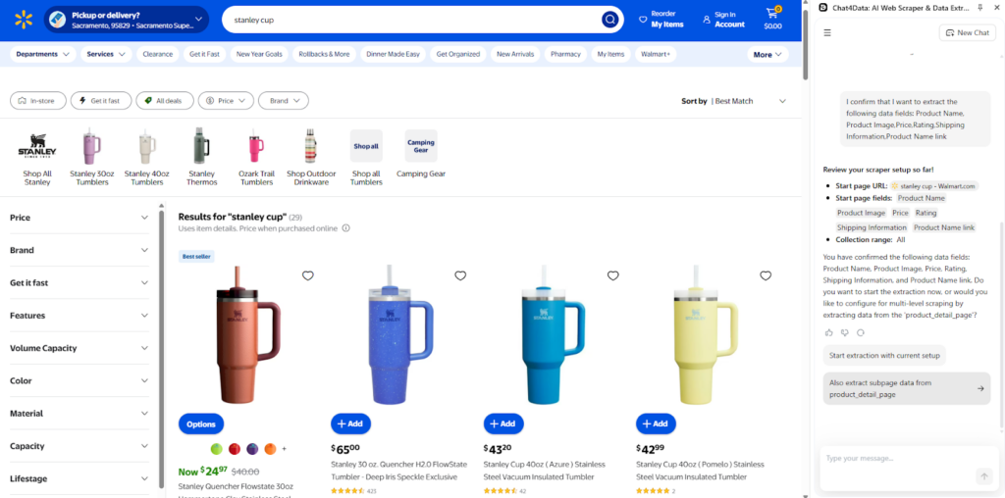Expand the Services menu
Viewport: 1005px width, 498px height.
click(106, 55)
